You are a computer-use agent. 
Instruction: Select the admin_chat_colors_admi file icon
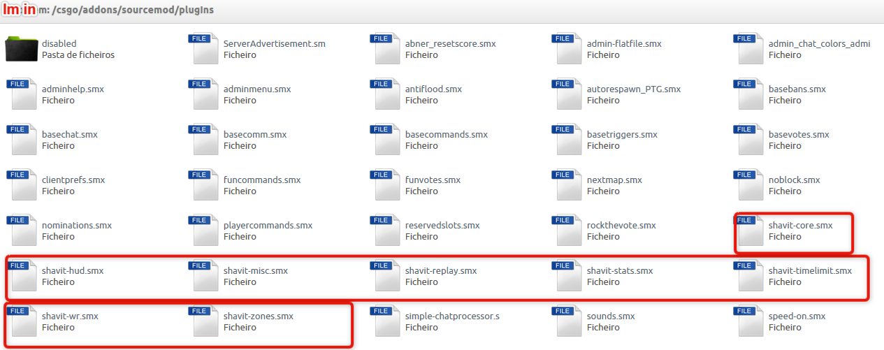[748, 49]
